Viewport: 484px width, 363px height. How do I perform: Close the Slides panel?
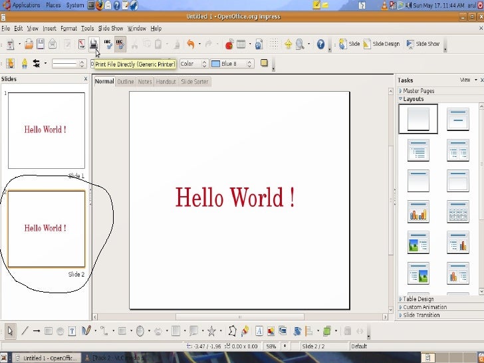pos(86,79)
